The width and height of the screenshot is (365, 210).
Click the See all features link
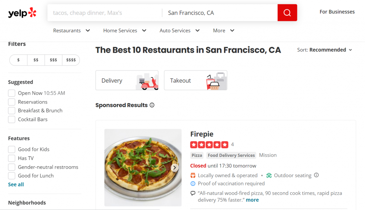pos(16,184)
